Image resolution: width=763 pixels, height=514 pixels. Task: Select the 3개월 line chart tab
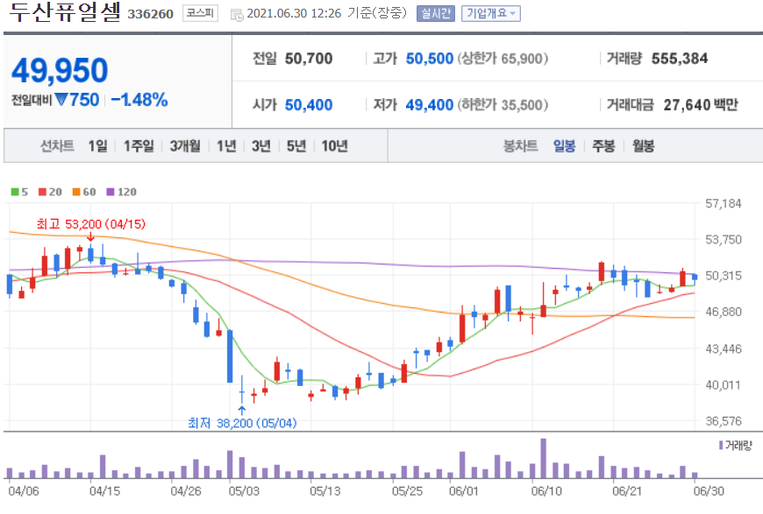(185, 145)
